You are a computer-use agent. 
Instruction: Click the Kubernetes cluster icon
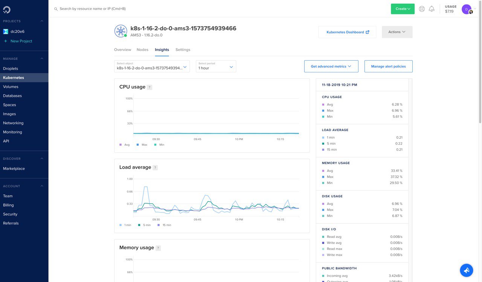tap(120, 31)
